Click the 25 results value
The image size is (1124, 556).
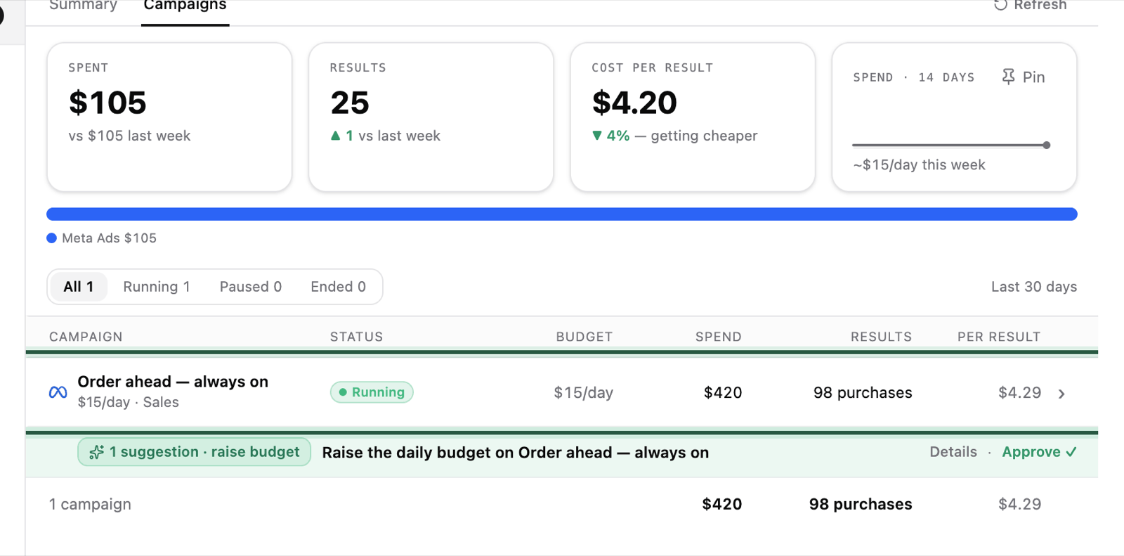(350, 103)
